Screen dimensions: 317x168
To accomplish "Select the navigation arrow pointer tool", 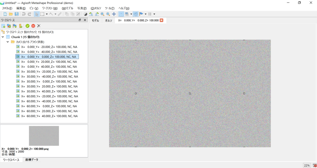I will [37, 14].
